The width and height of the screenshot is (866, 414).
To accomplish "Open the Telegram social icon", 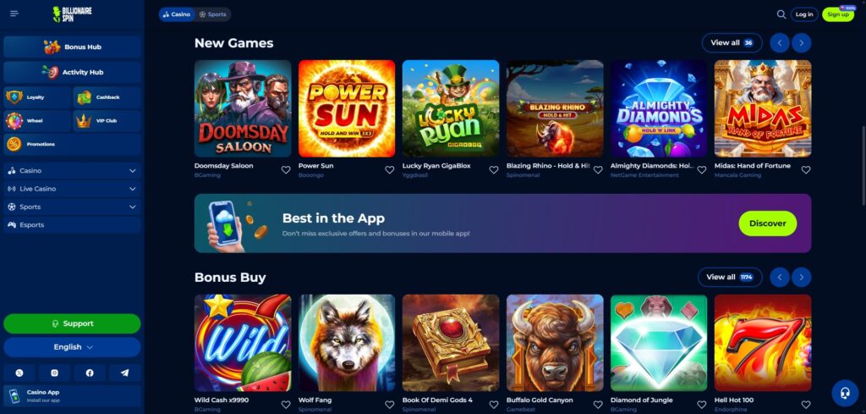I will (x=125, y=373).
